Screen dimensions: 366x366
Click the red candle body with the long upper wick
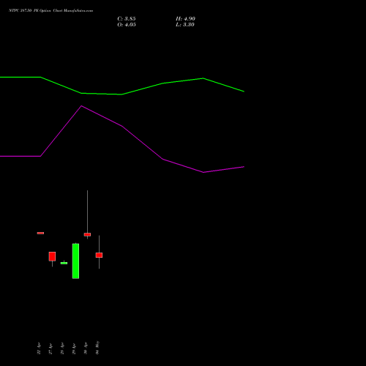click(87, 234)
